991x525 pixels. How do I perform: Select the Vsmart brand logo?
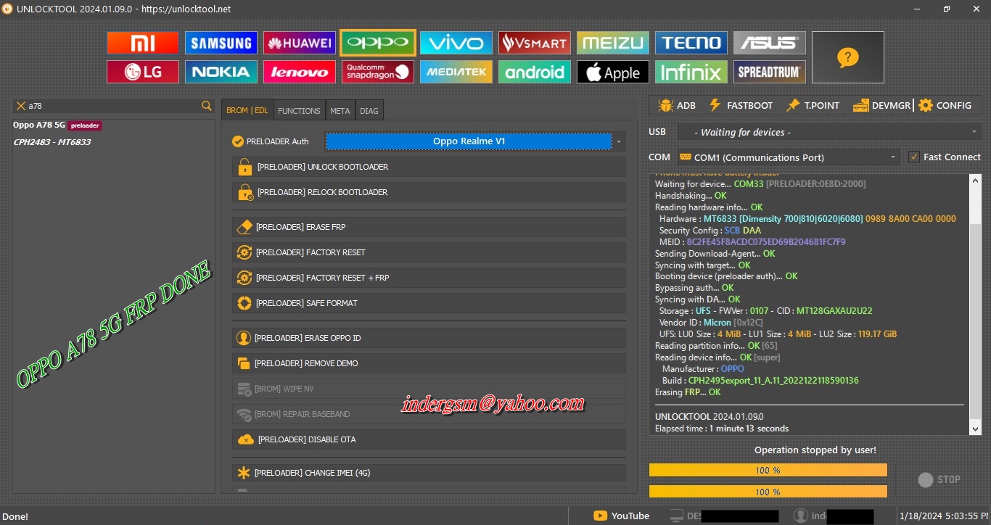pos(534,43)
